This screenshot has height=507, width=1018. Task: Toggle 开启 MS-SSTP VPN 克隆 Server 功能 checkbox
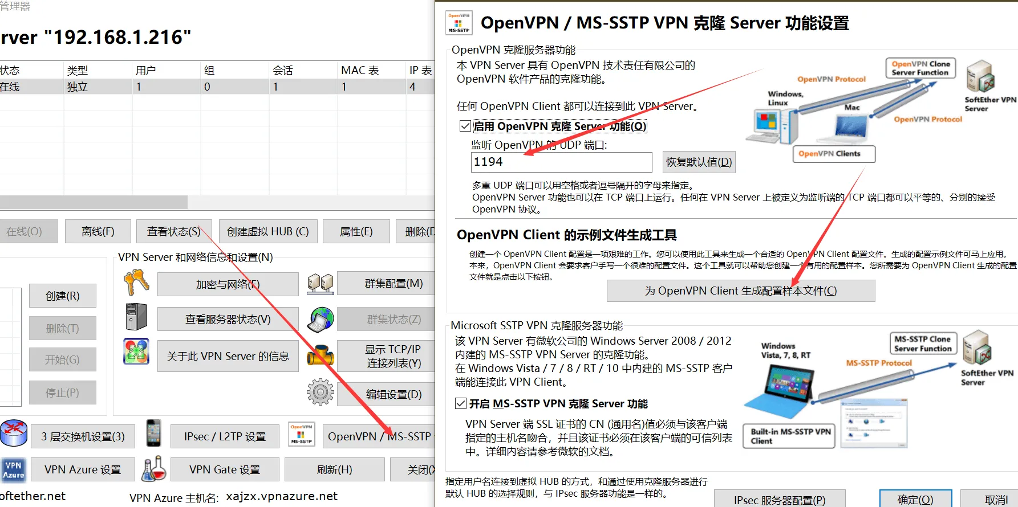[x=461, y=403]
